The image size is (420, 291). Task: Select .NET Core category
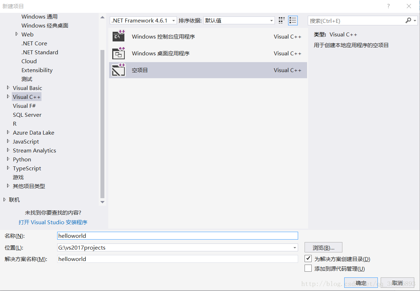pyautogui.click(x=34, y=43)
